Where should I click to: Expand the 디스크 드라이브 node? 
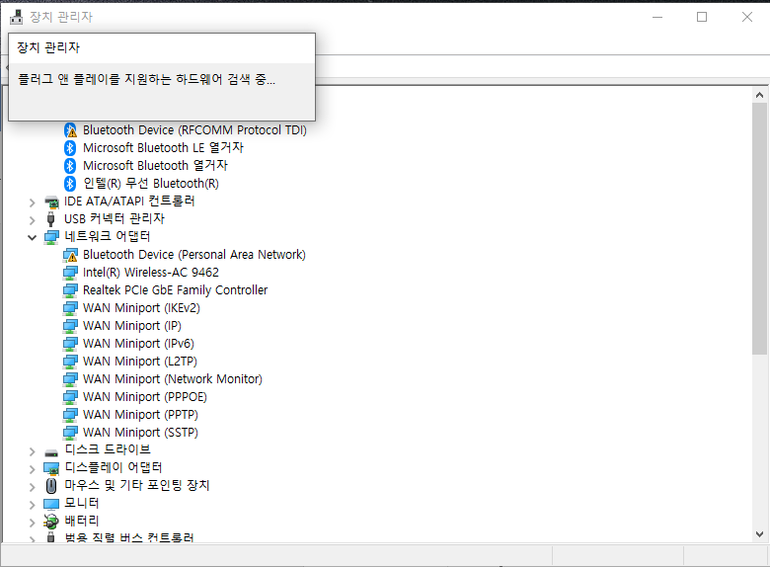click(x=33, y=451)
